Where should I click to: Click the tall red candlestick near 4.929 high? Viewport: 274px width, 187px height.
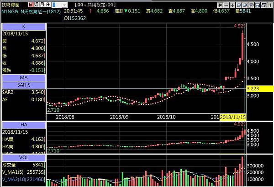point(242,47)
